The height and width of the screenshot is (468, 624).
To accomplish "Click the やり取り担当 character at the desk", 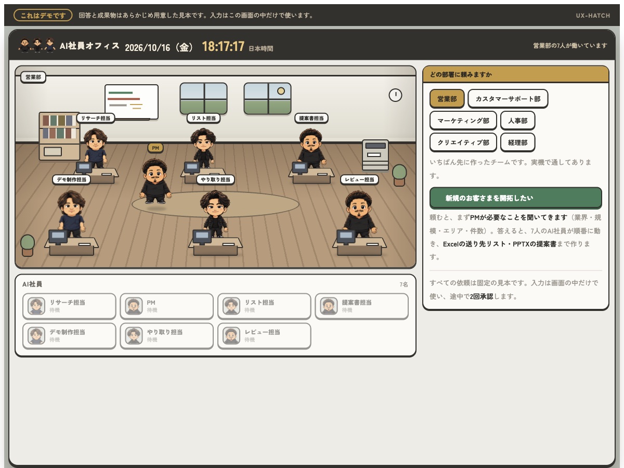I will pos(214,214).
